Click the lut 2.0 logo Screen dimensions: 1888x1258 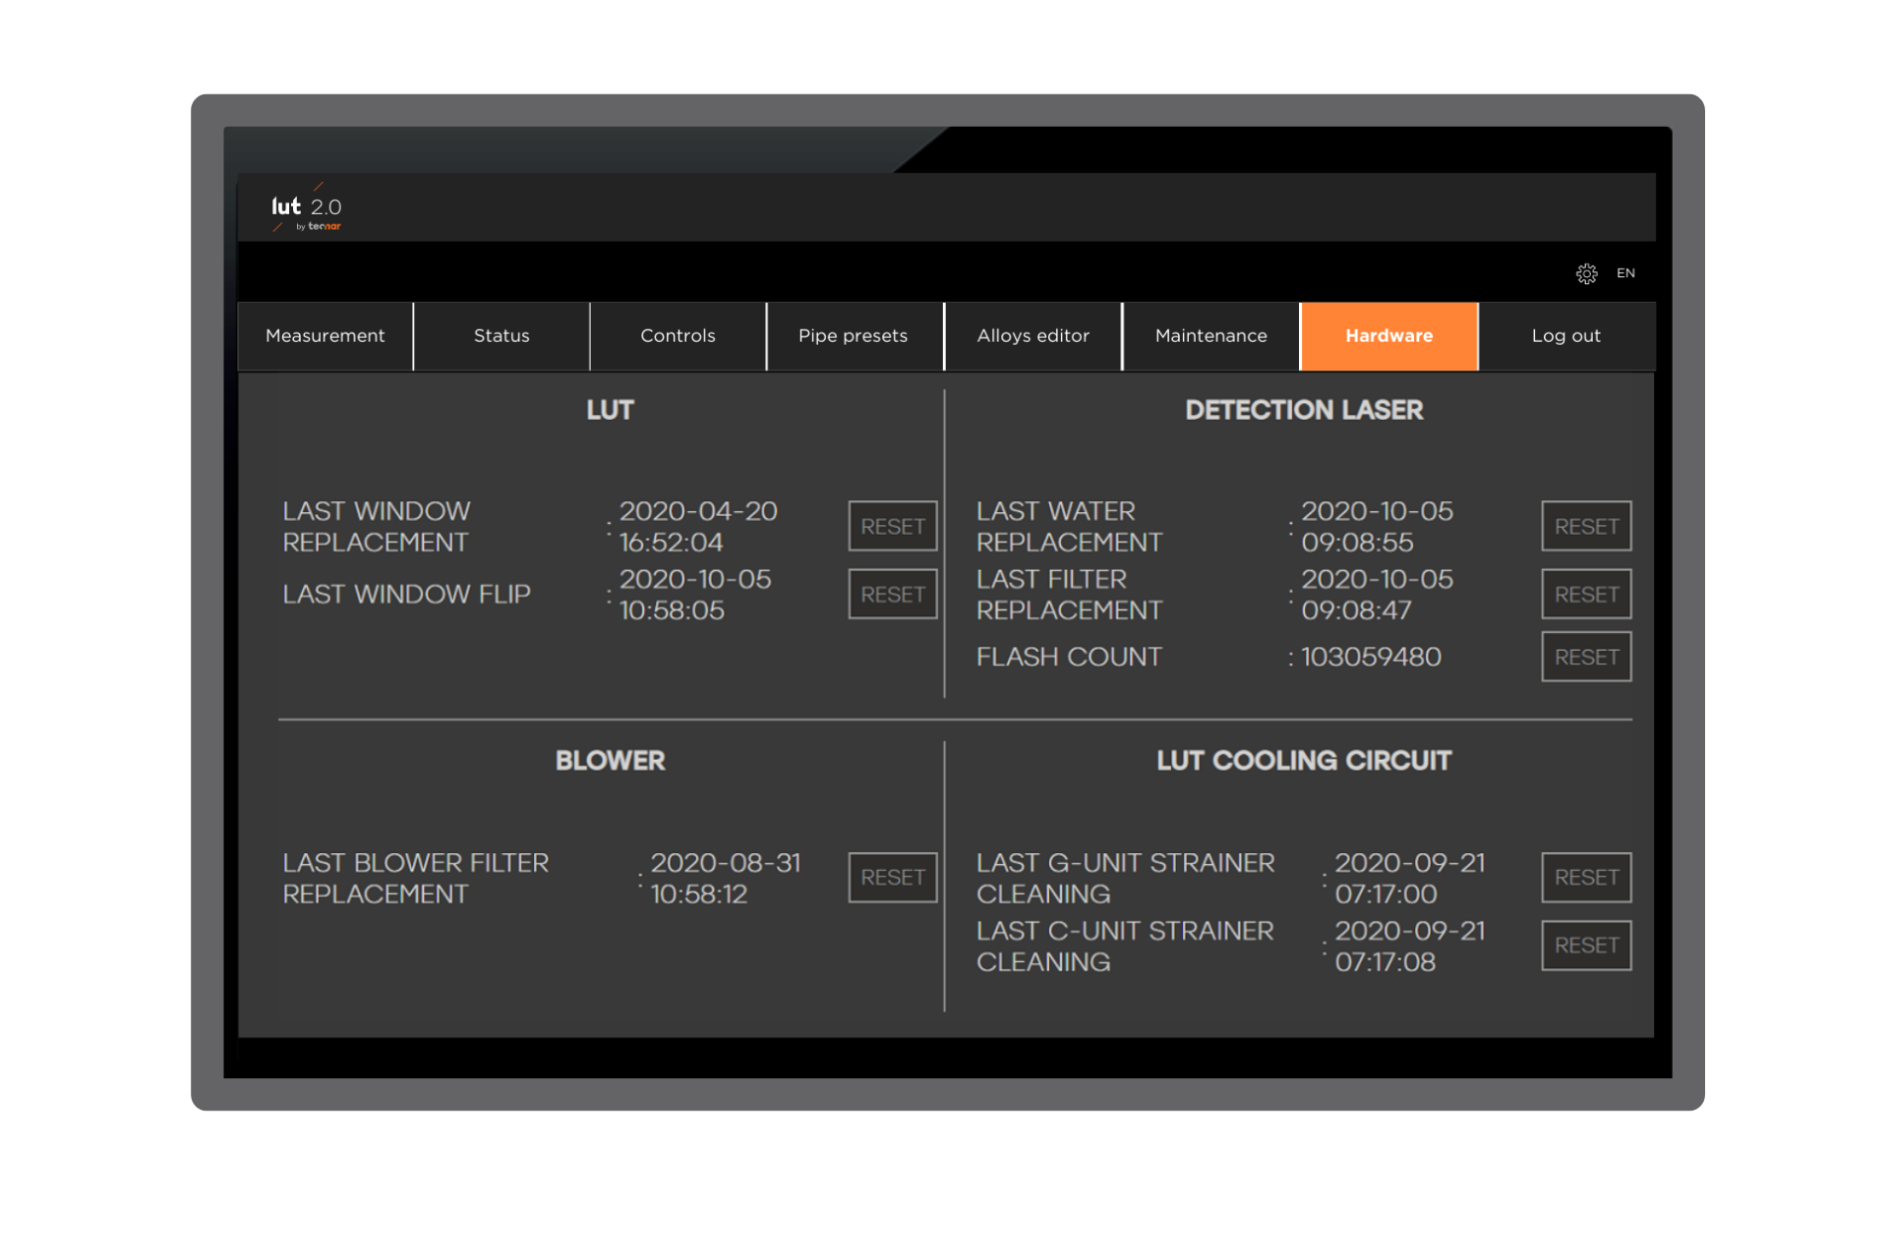306,207
